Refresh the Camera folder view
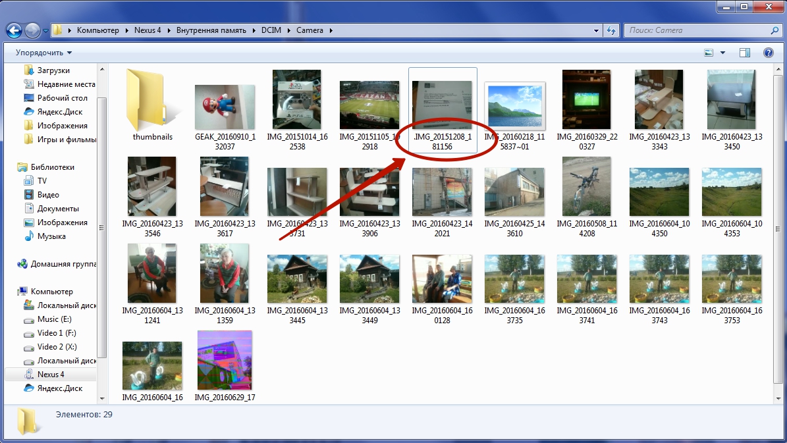 [x=611, y=30]
